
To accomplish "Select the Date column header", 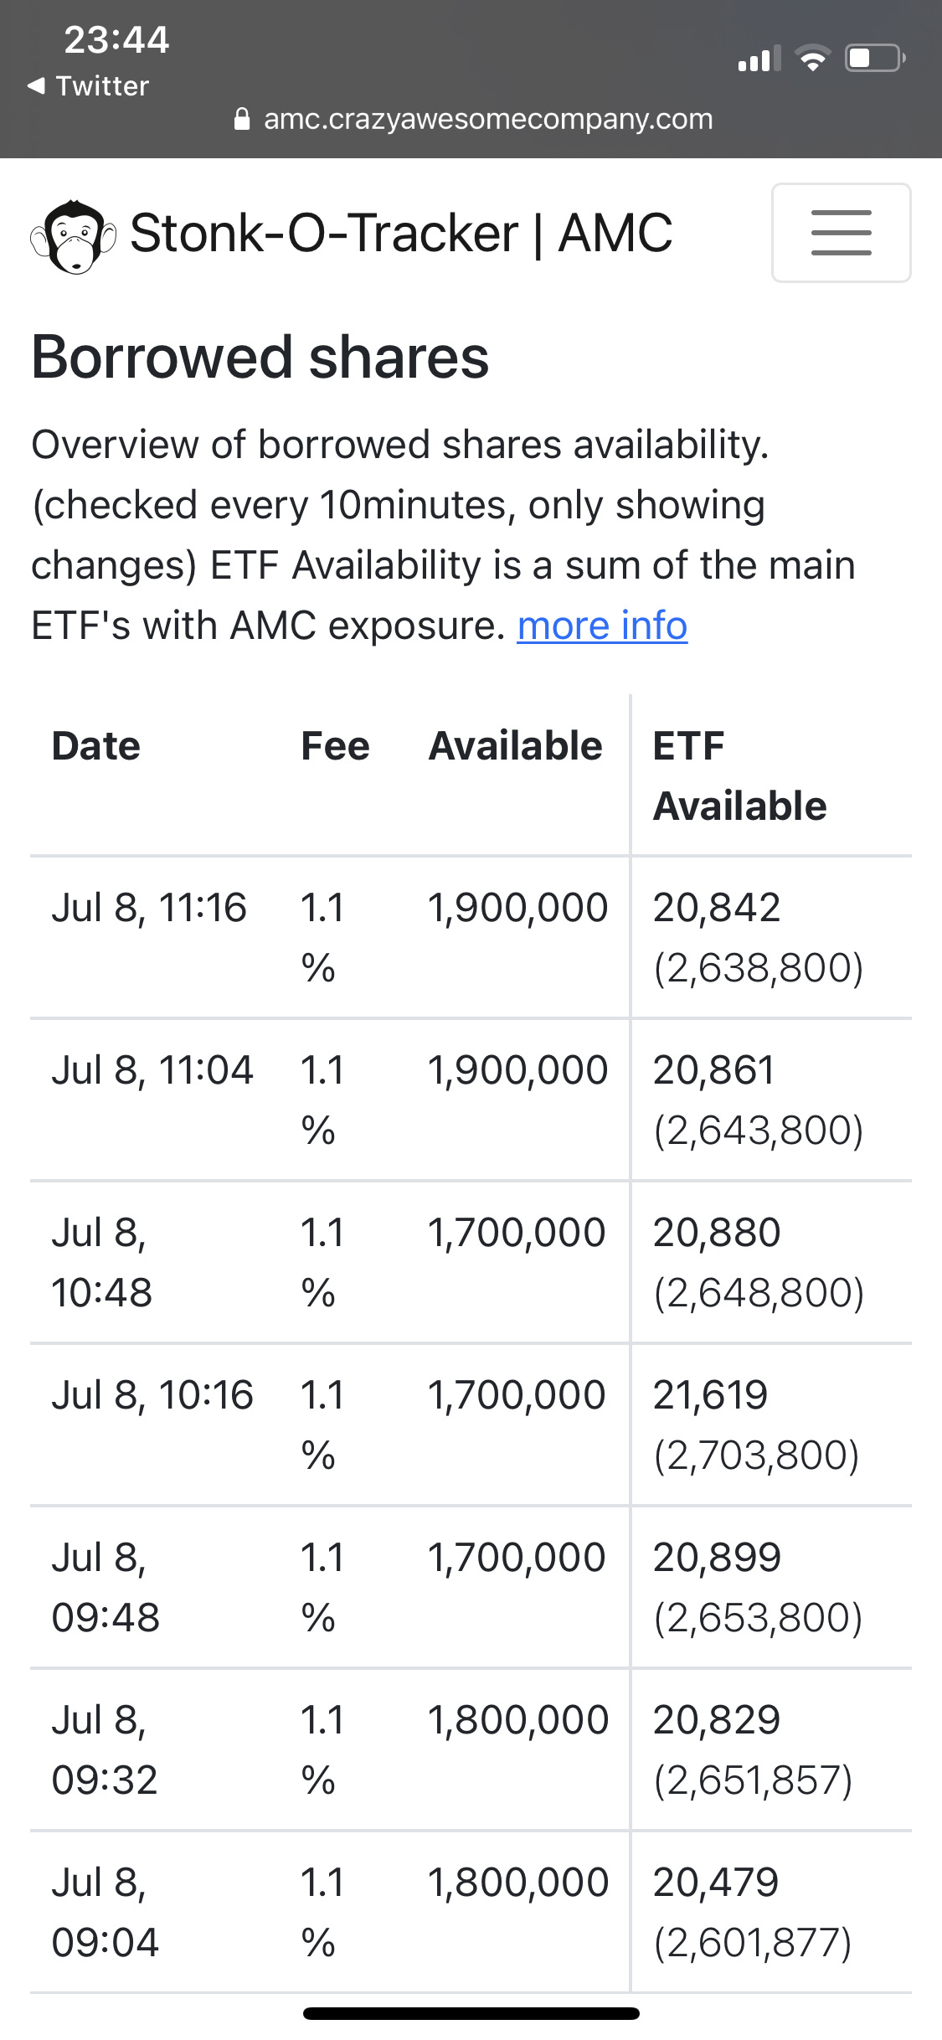I will tap(96, 746).
